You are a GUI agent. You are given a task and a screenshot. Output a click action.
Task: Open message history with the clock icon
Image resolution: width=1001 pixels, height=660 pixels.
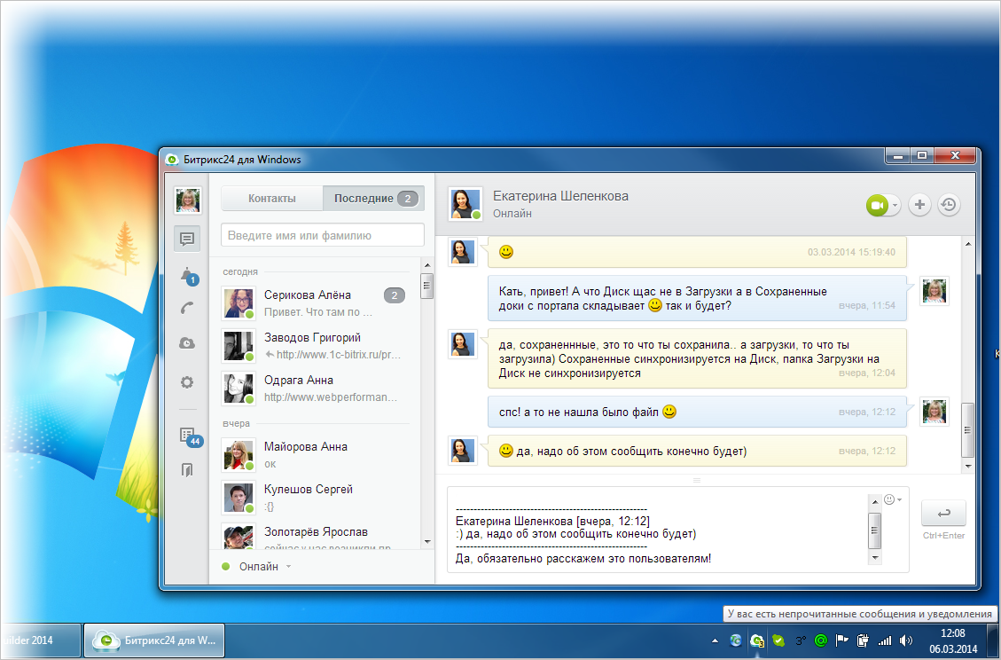949,204
